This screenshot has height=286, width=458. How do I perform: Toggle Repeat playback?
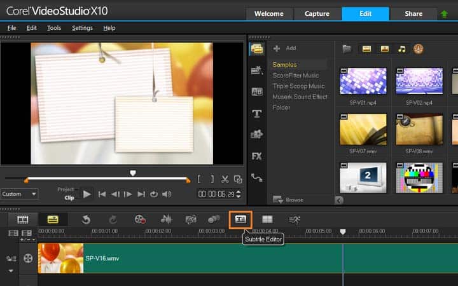pos(154,194)
